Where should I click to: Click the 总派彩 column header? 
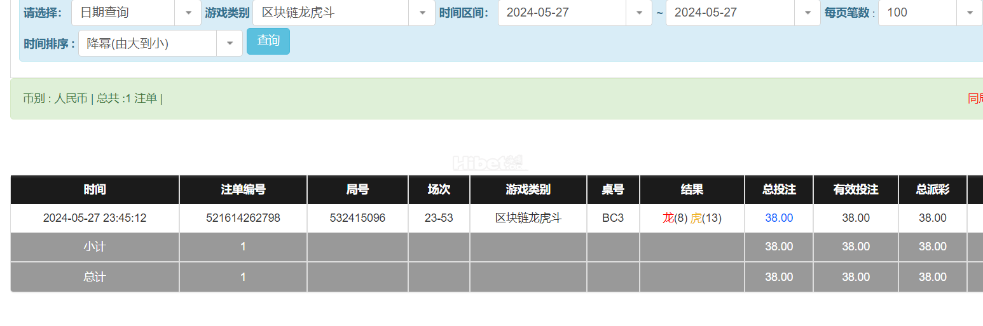click(x=933, y=189)
